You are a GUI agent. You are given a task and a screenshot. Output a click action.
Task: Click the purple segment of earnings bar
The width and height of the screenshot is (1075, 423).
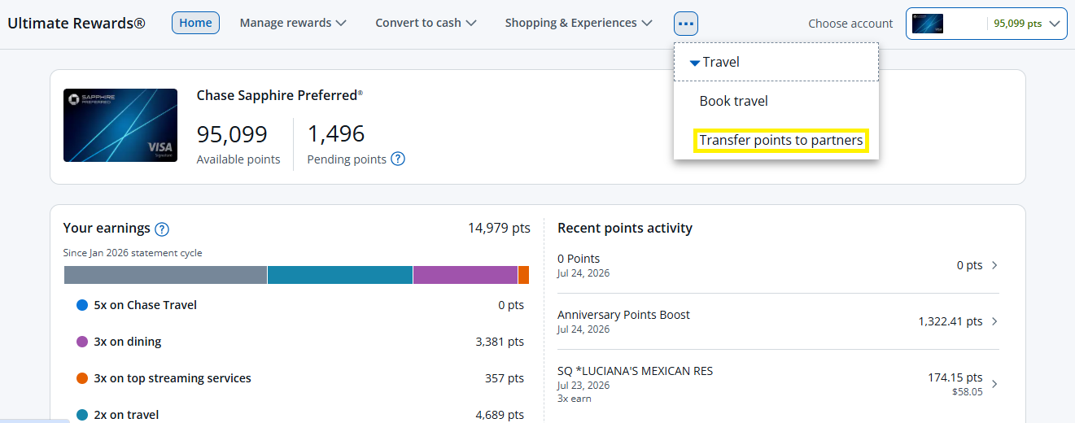pos(465,275)
